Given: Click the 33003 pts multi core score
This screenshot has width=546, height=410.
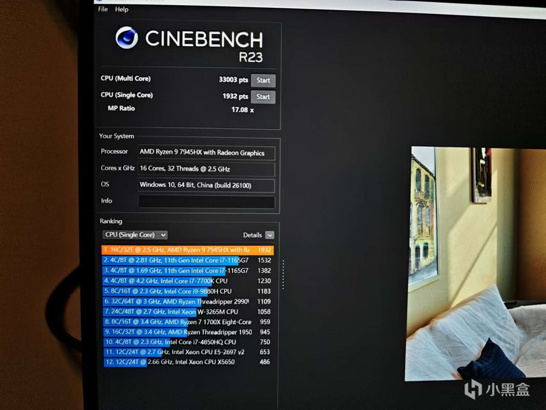Looking at the screenshot, I should click(x=233, y=80).
